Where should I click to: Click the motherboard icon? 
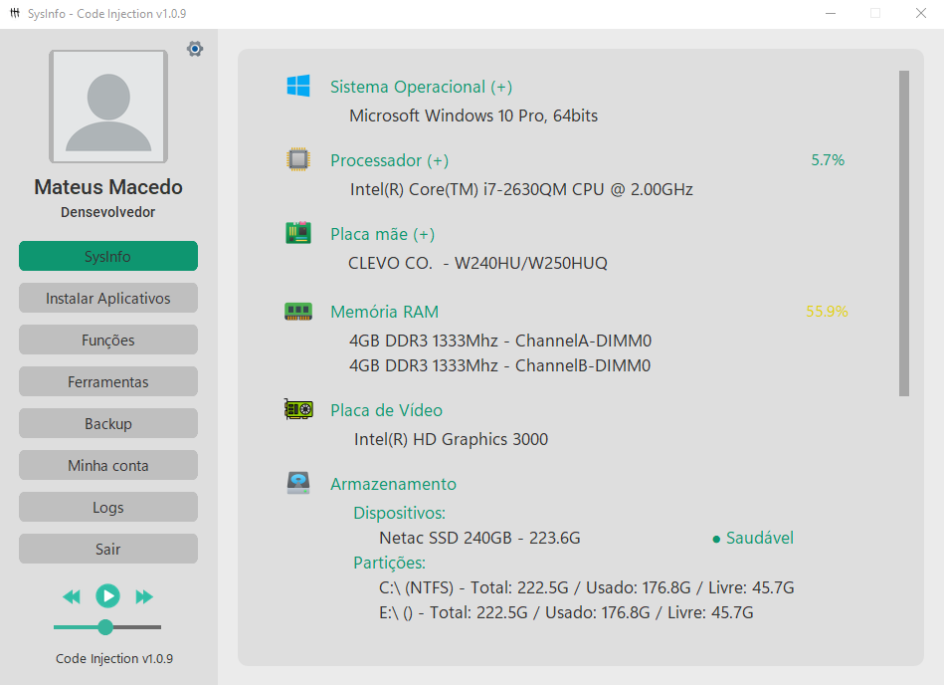point(298,233)
